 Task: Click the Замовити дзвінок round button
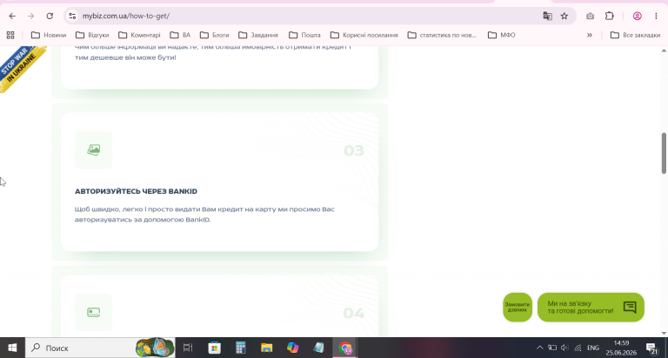[518, 308]
